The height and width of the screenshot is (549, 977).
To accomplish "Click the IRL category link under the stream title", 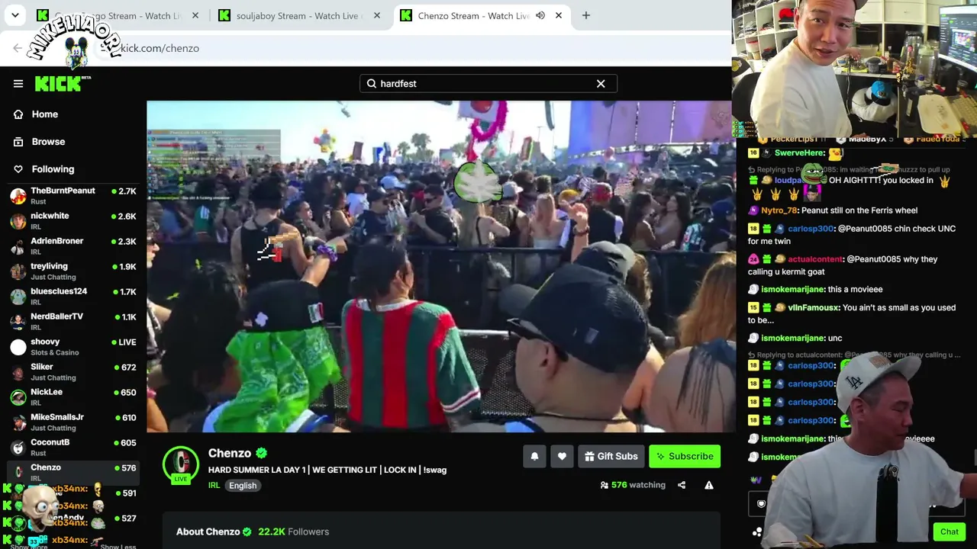I will click(214, 486).
